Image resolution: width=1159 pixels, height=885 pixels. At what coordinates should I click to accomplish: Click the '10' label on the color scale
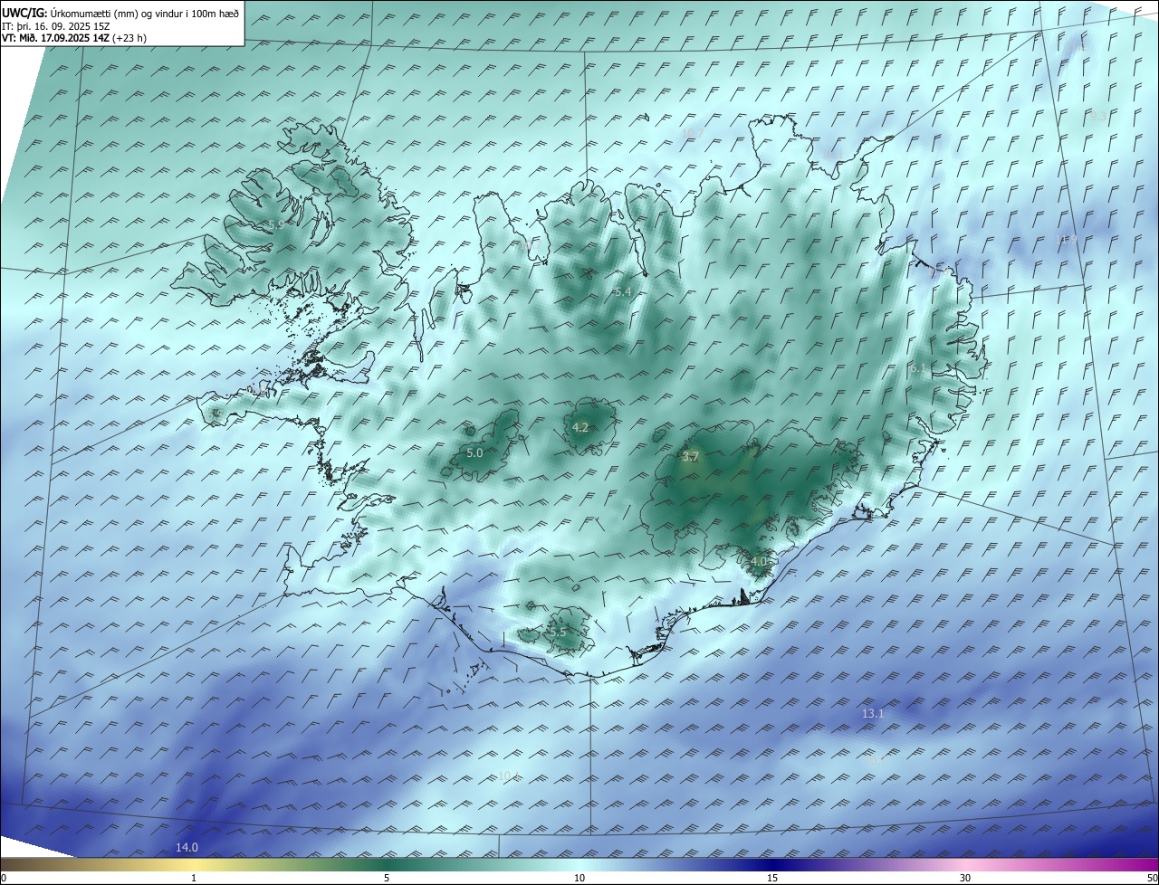pos(579,879)
